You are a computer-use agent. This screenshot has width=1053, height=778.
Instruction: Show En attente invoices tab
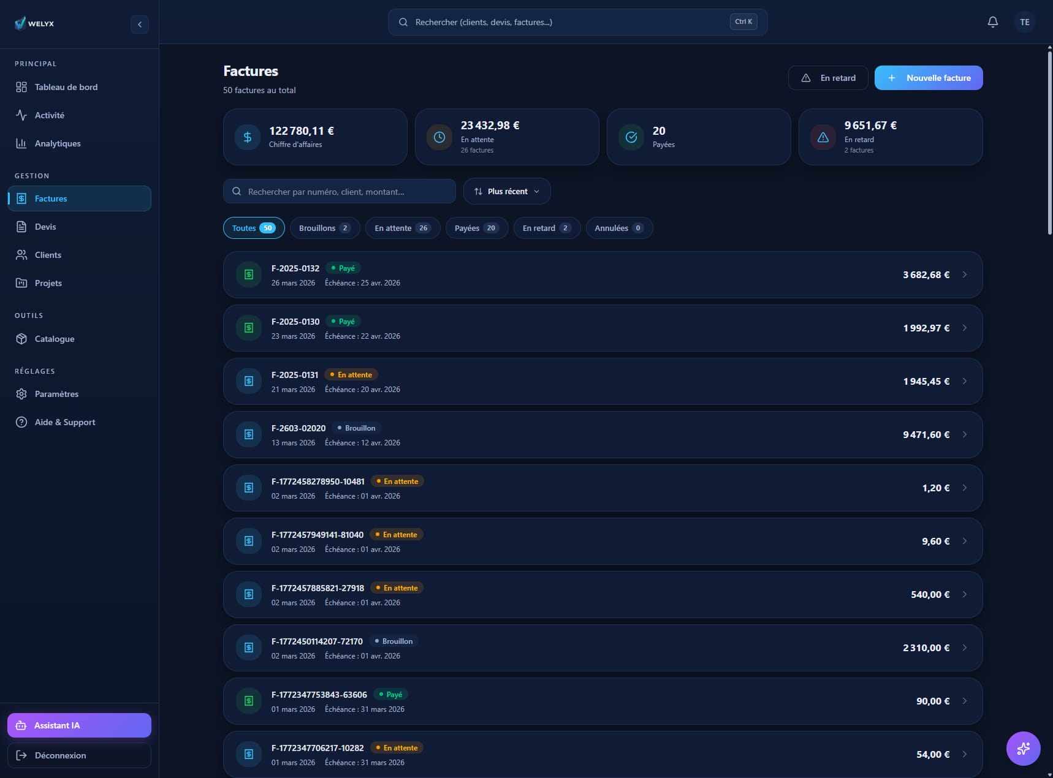pyautogui.click(x=403, y=228)
